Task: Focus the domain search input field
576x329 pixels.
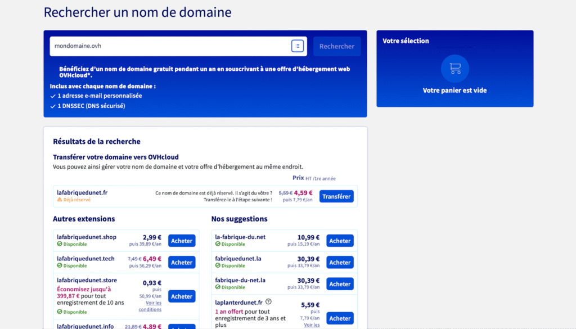Action: click(x=169, y=46)
